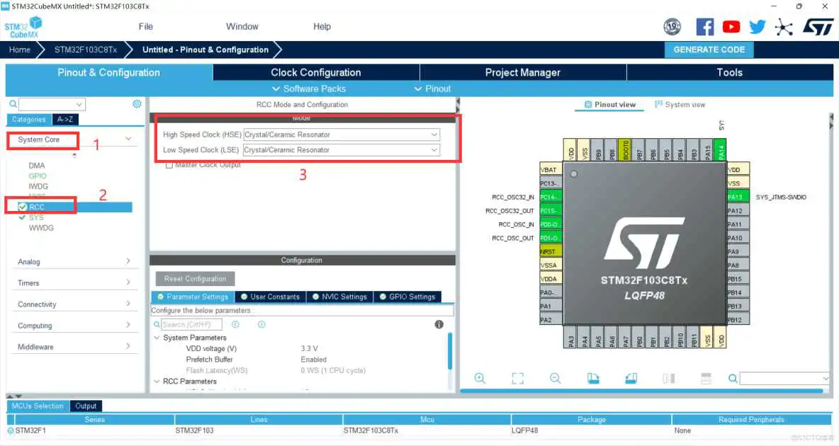Screen dimensions: 839x446
Task: Collapse the System Core category
Action: click(128, 139)
